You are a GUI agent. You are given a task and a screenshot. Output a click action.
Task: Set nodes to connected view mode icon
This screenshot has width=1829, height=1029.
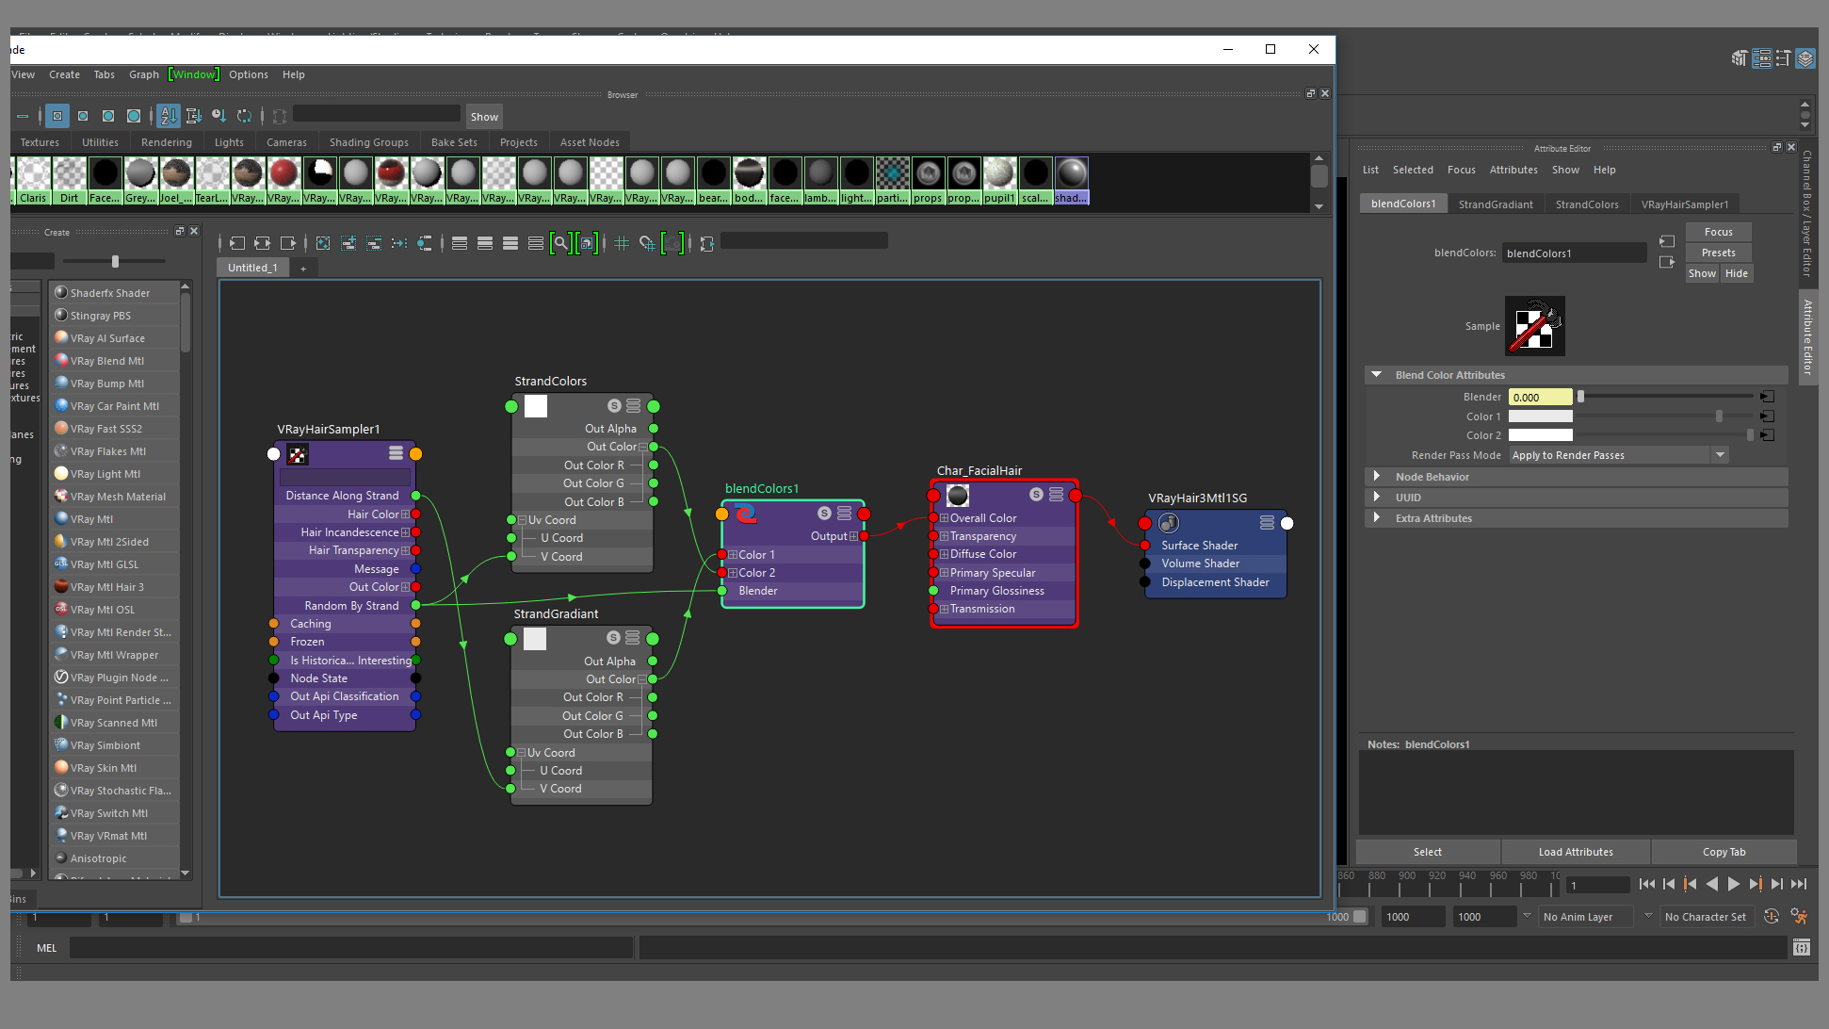485,243
